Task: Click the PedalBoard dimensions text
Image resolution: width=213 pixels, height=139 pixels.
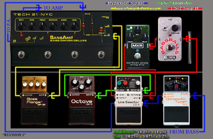Action: tap(140, 132)
